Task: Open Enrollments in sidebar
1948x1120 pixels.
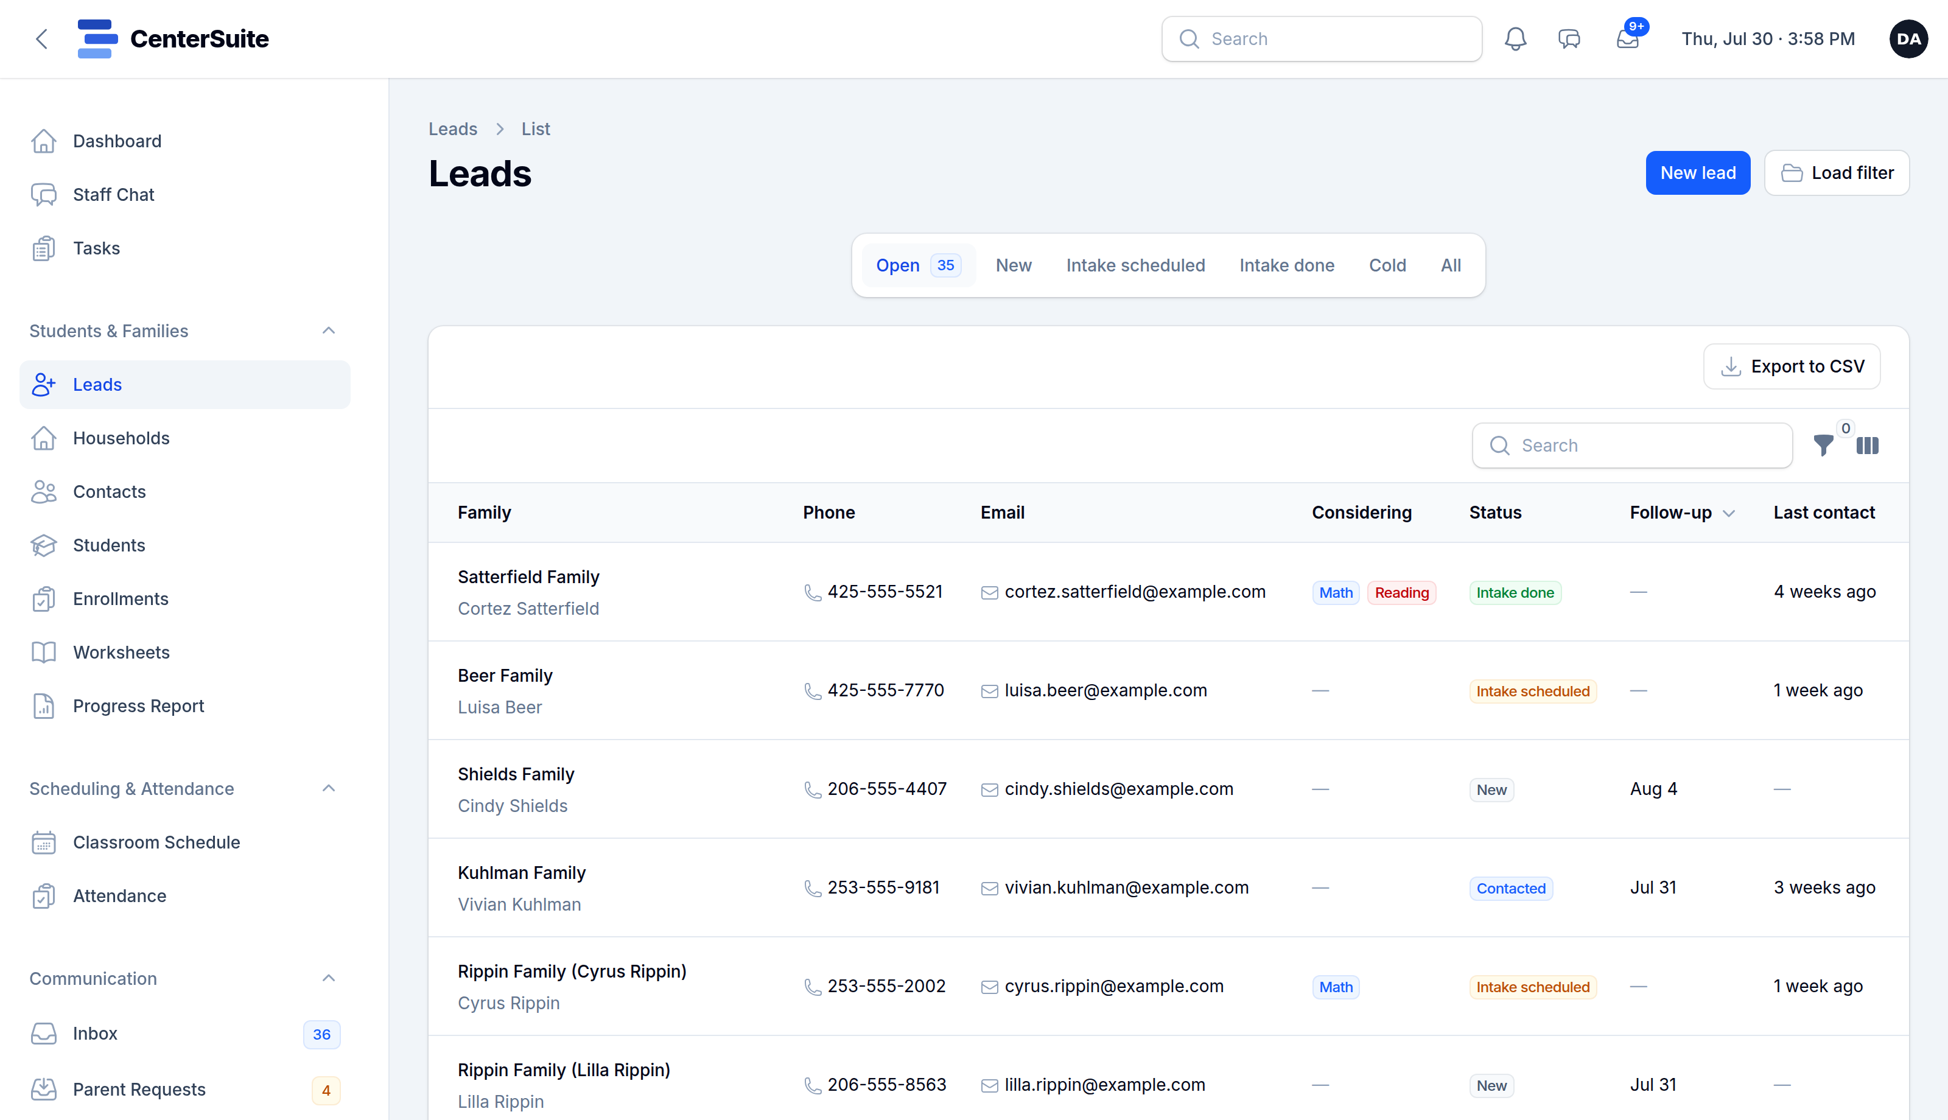Action: point(184,599)
